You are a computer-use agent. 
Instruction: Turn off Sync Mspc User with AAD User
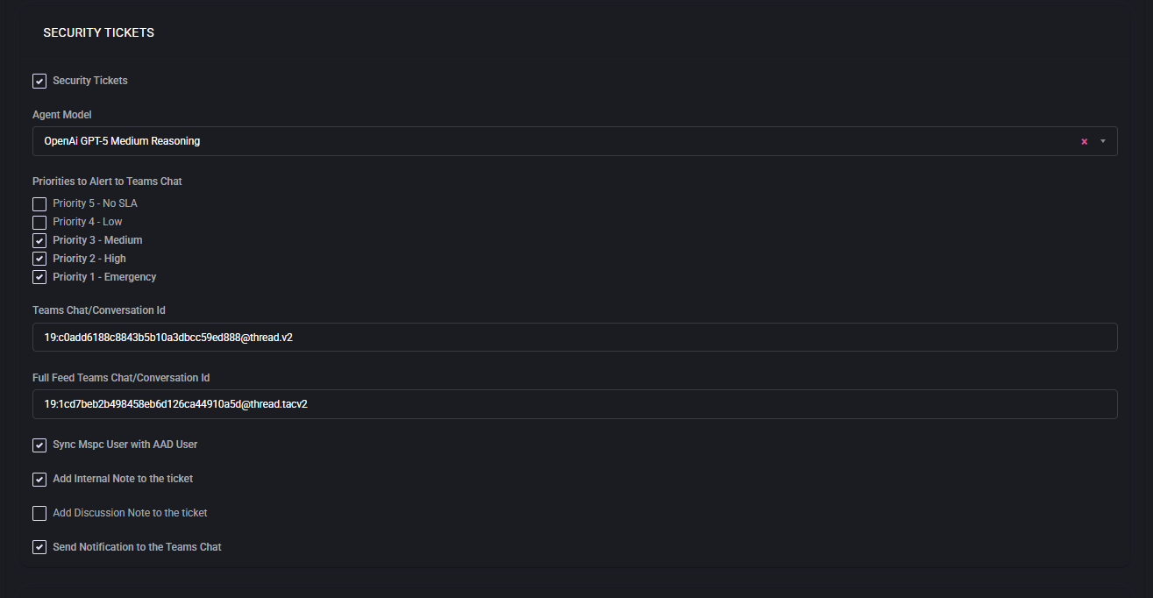click(x=39, y=445)
